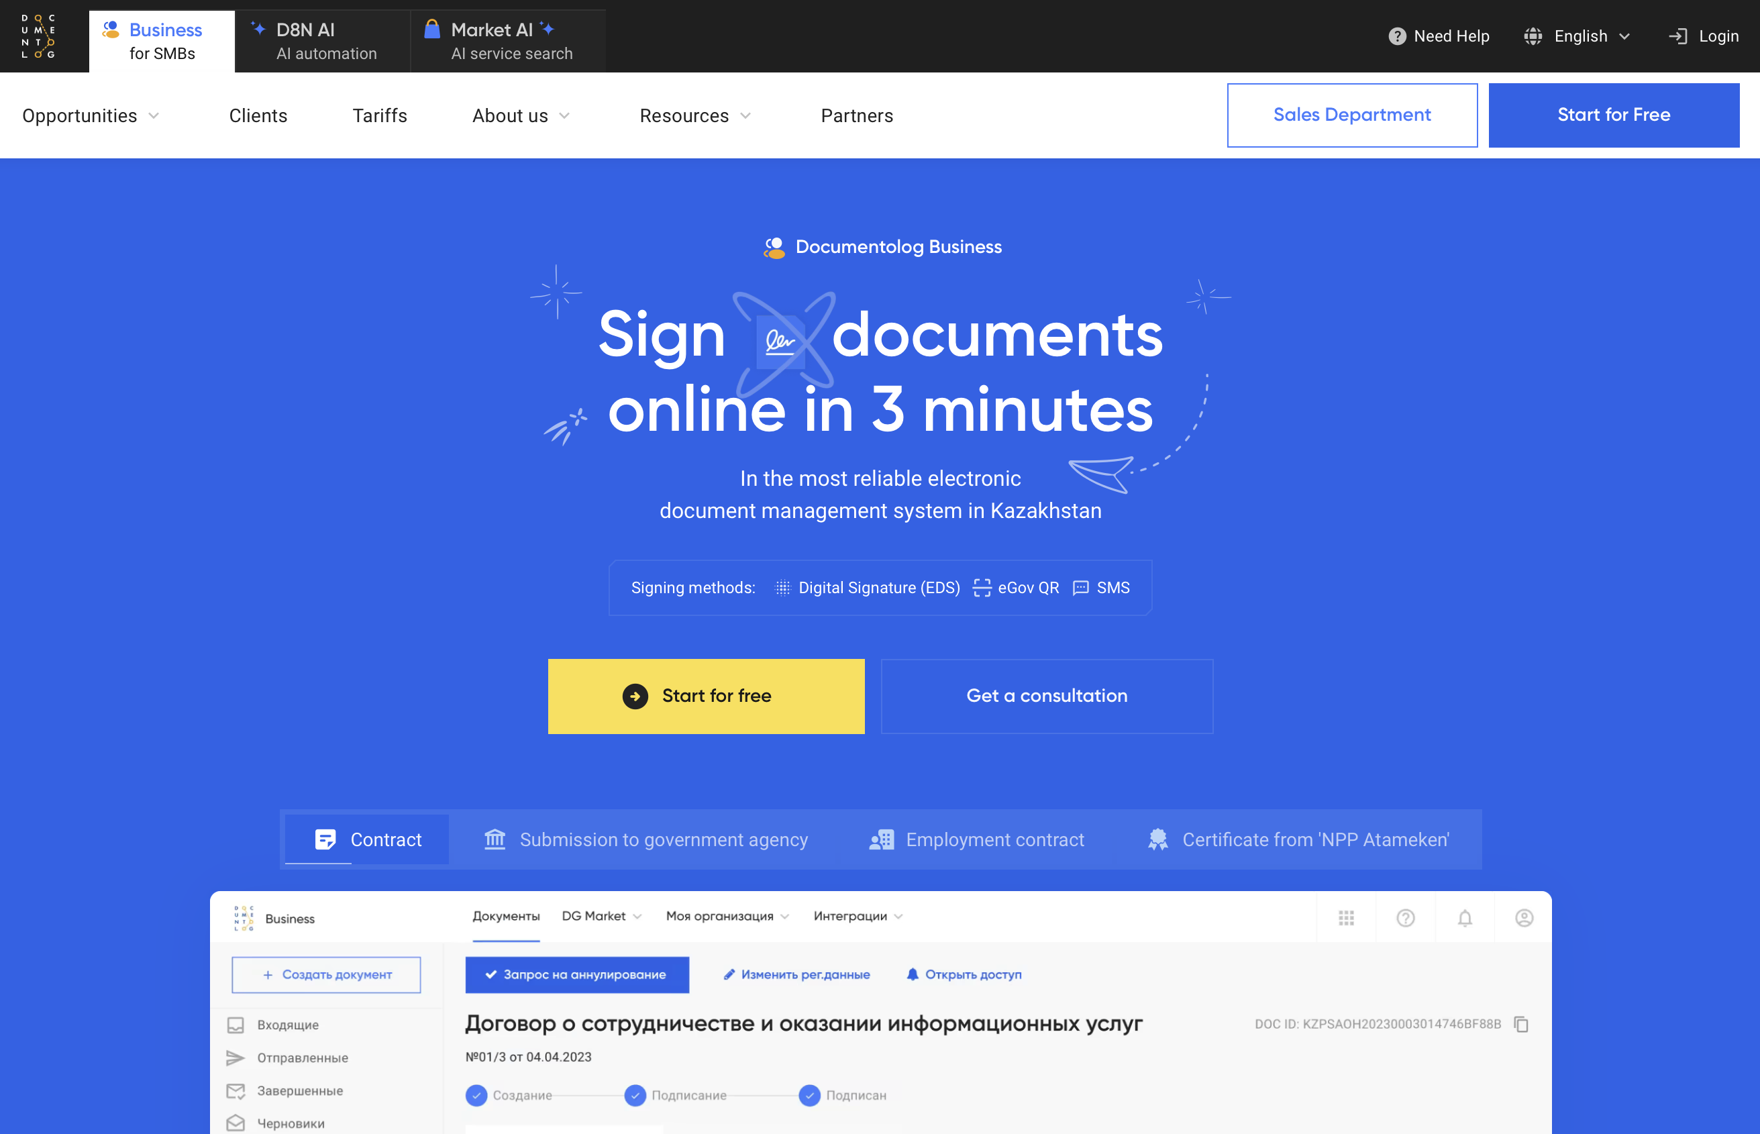Click the Создание progress step marker
Screen dimensions: 1760x1134
[476, 1095]
